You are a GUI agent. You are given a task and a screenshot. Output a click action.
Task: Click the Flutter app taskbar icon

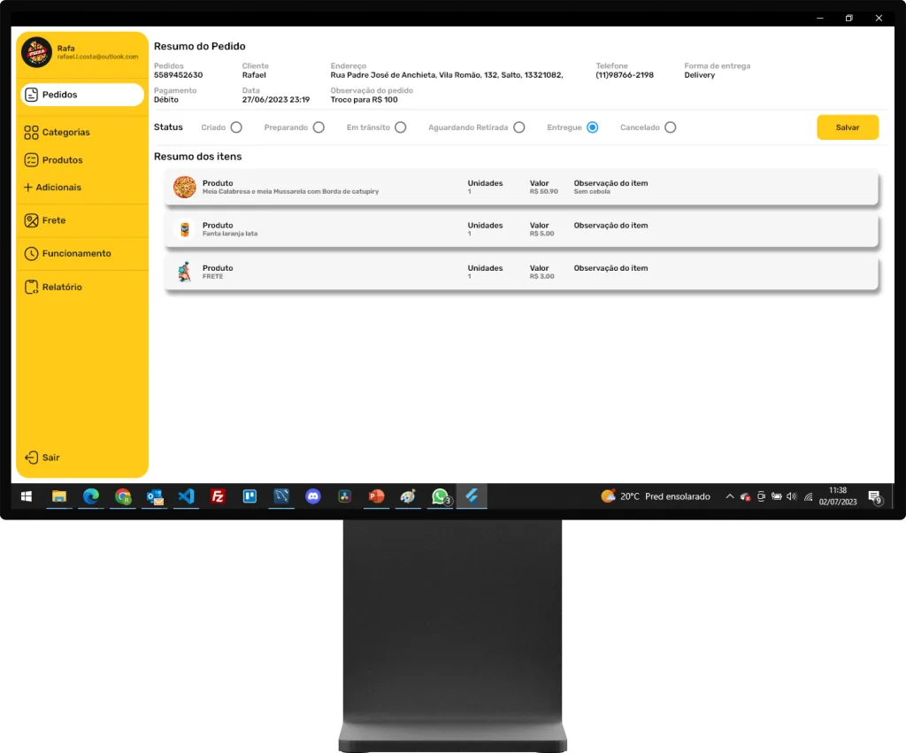point(472,496)
